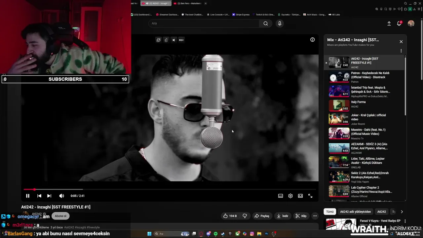
Task: Select the Tümü filter chip
Action: pos(330,212)
